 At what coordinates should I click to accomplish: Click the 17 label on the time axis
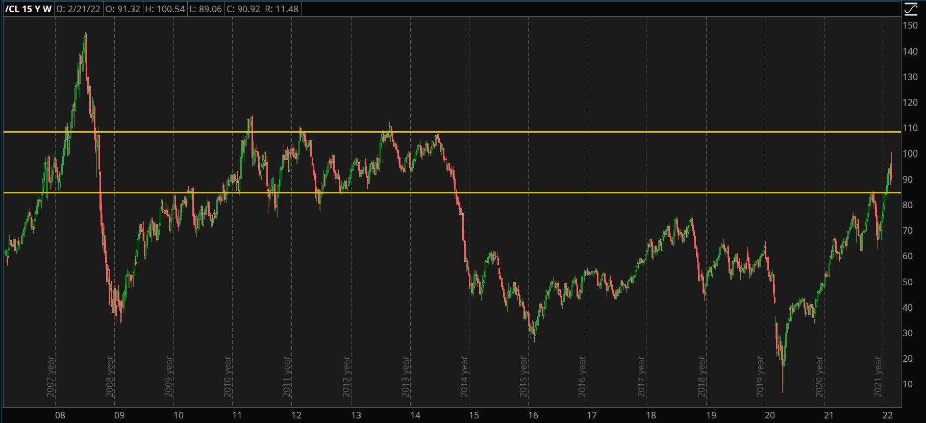click(x=592, y=415)
